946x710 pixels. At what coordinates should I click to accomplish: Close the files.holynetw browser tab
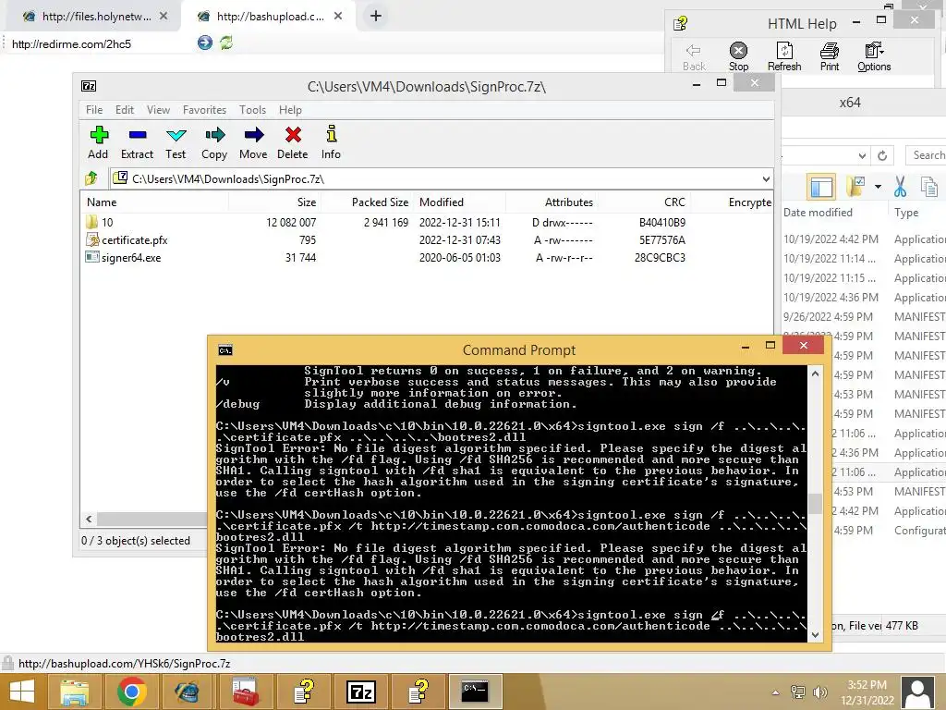(164, 17)
